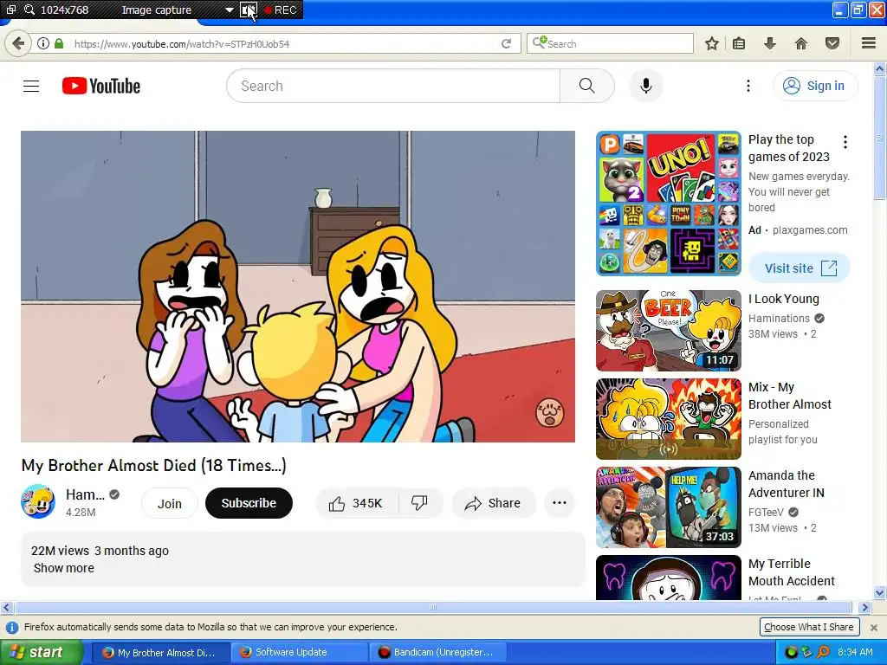Open the Windows start menu

(x=42, y=652)
